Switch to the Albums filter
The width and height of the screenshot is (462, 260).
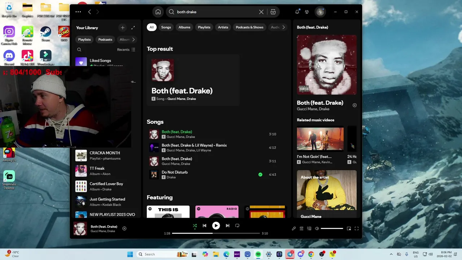click(184, 27)
